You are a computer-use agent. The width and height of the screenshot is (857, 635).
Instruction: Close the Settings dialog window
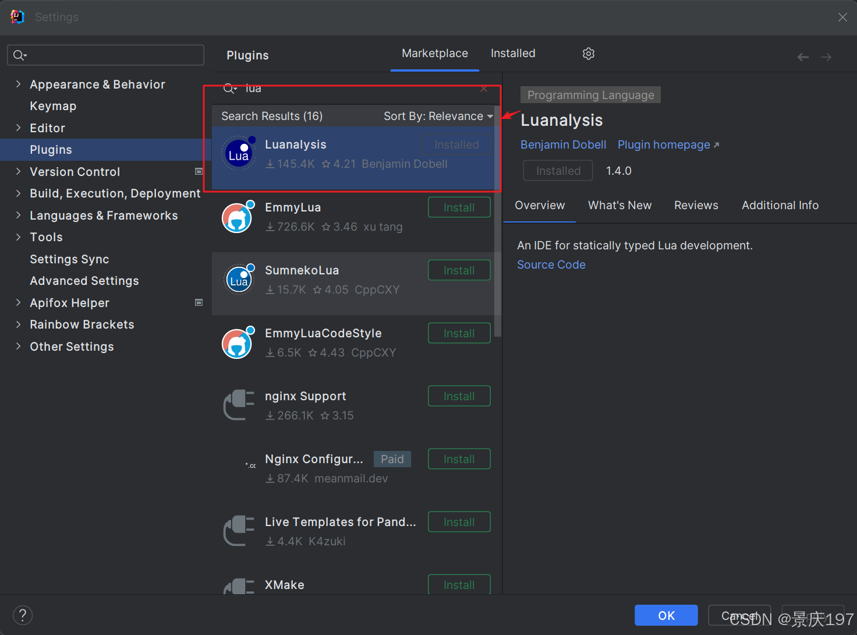tap(842, 17)
